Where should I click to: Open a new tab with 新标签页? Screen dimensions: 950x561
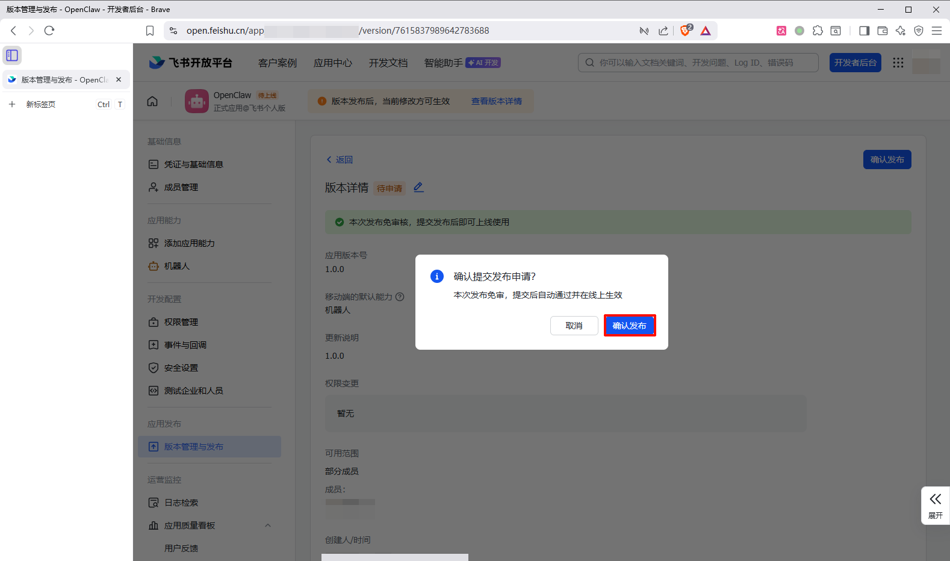pos(40,104)
